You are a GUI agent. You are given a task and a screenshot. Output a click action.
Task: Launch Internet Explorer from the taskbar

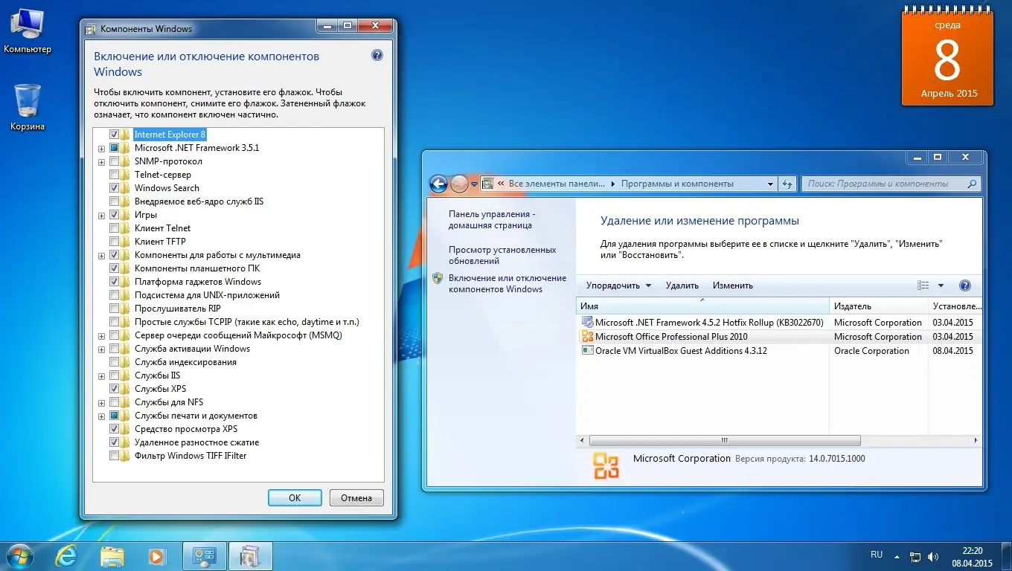click(65, 555)
